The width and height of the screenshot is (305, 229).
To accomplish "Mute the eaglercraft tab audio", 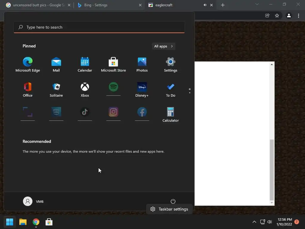I will tap(205, 5).
